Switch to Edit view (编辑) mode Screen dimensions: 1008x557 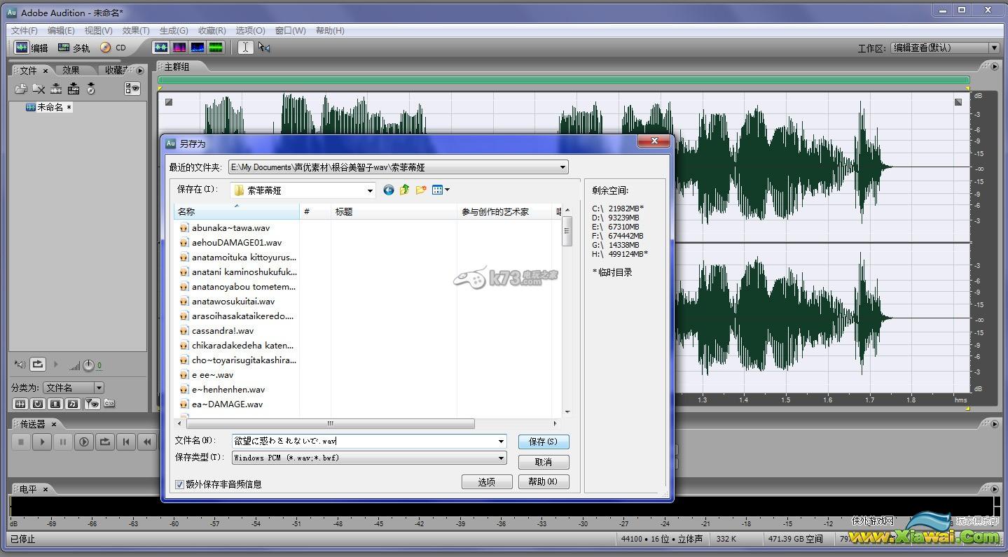click(x=32, y=48)
